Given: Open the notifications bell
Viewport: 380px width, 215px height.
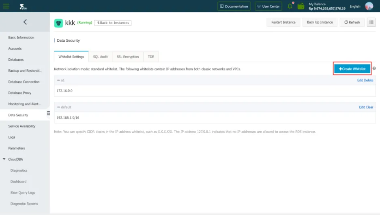Looking at the screenshot, I should (290, 6).
